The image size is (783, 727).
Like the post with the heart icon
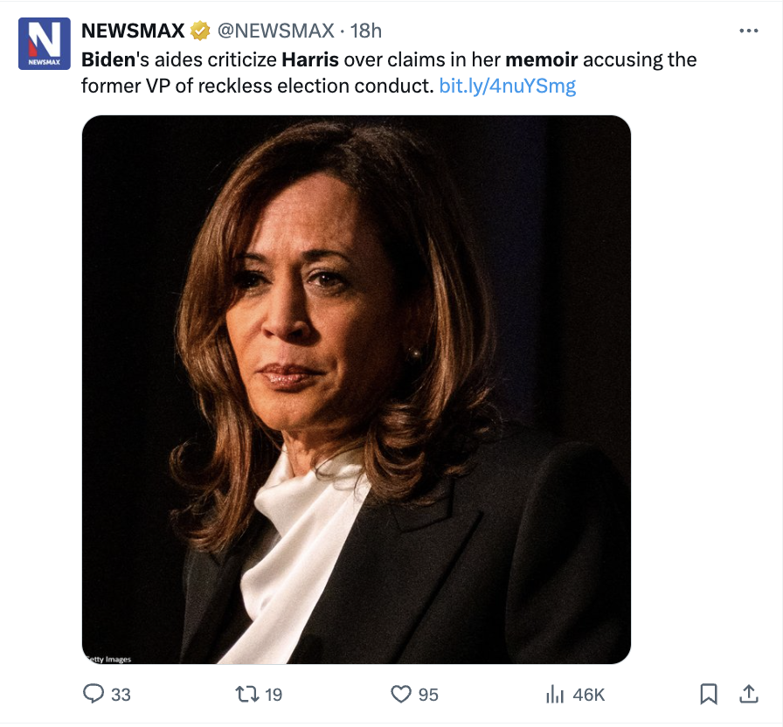point(401,695)
